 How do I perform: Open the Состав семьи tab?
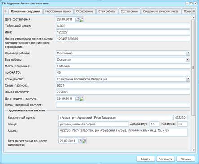point(129,11)
